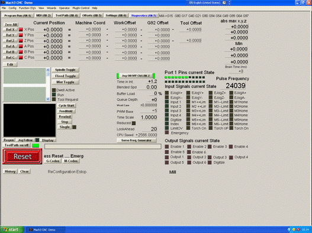The height and width of the screenshot is (233, 312).
Task: Toggle Jog ON/OFF Ctrl-Alt-J button
Action: (x=136, y=76)
